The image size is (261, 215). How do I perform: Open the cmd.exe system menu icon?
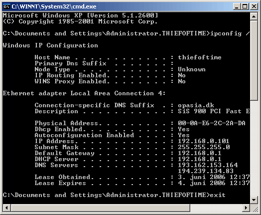6,6
